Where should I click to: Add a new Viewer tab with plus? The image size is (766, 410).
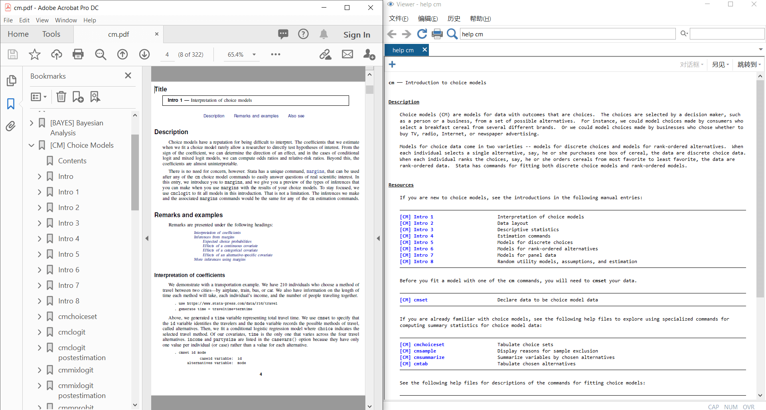coord(392,64)
